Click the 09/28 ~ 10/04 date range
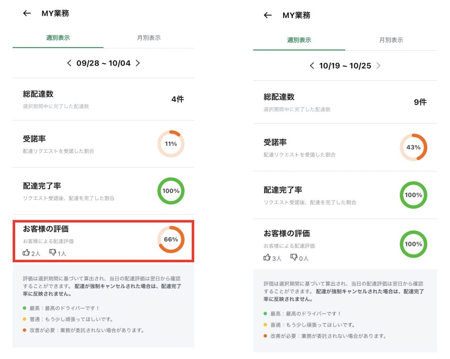Image resolution: width=450 pixels, height=359 pixels. (103, 63)
